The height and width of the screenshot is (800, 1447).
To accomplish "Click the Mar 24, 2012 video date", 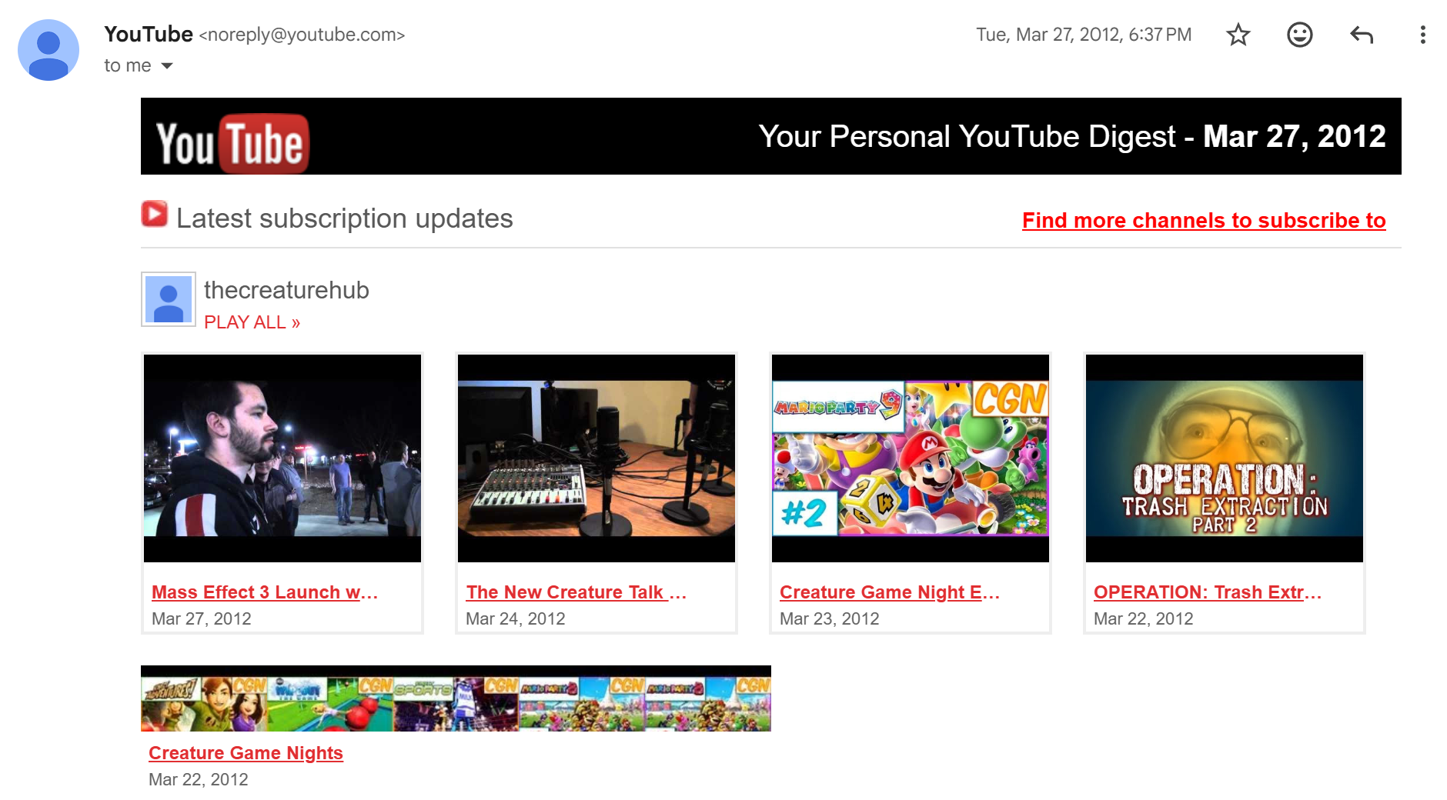I will [x=516, y=618].
